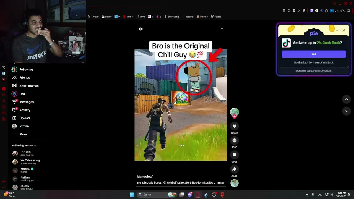
Task: Open the Pie popup three-dot options
Action: (x=337, y=30)
